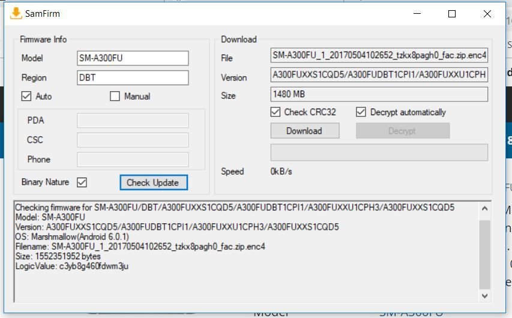The width and height of the screenshot is (512, 318).
Task: Click the PDA input field
Action: coord(133,121)
